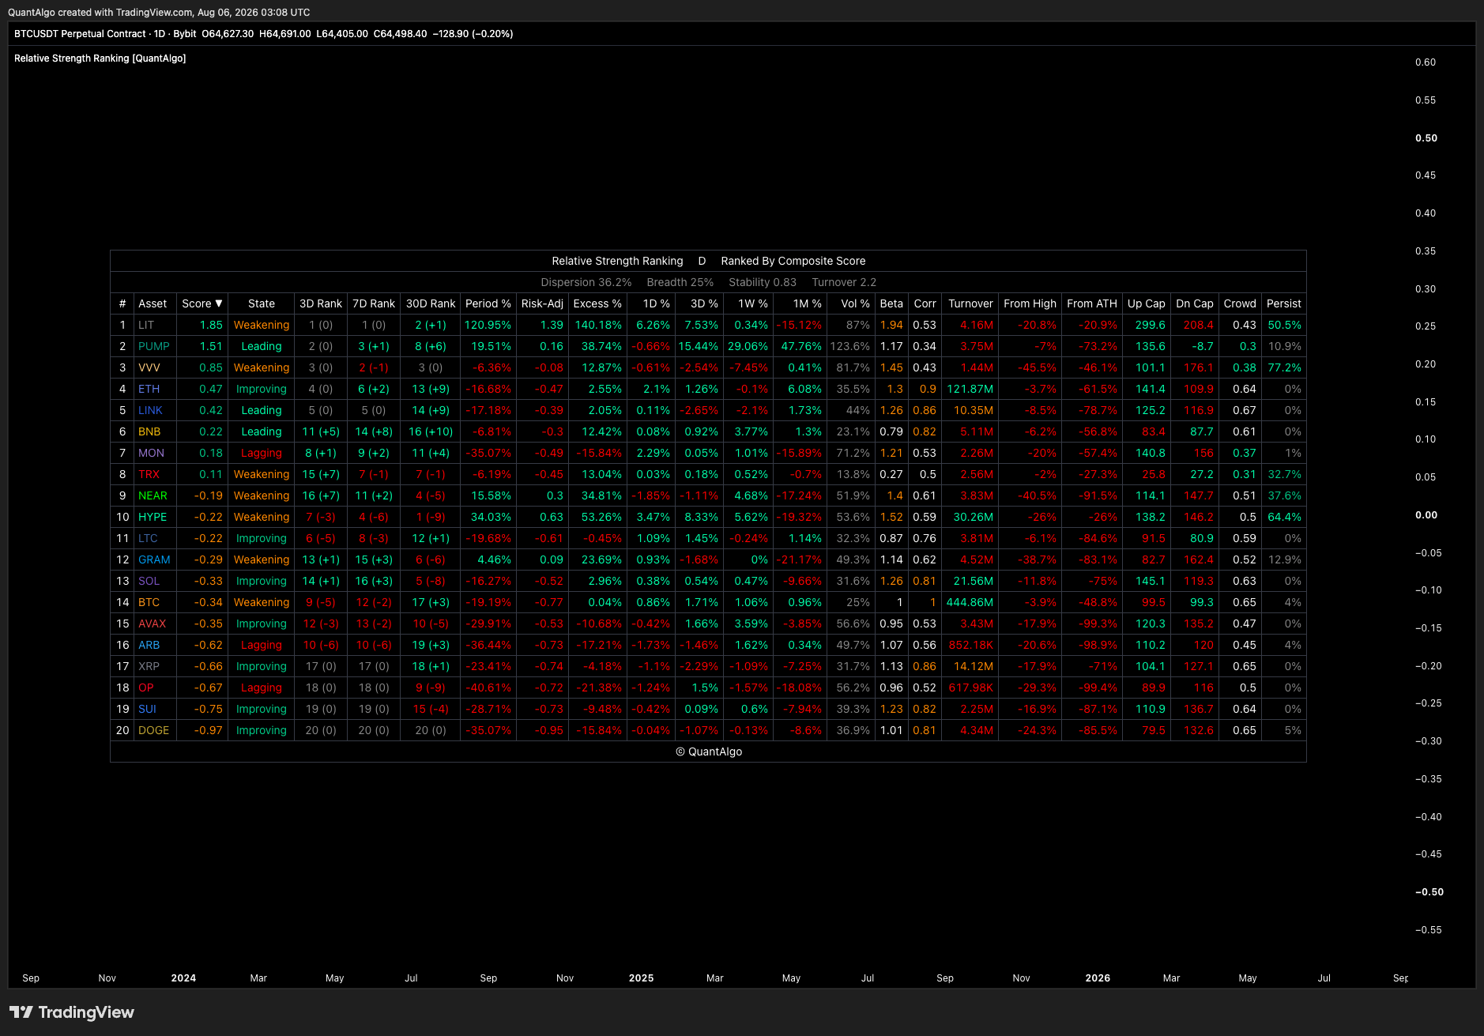The width and height of the screenshot is (1484, 1036).
Task: Click BTC's 444.86M turnover value
Action: tap(970, 602)
